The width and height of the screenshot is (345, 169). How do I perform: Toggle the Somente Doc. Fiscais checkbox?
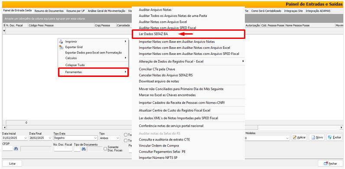[x=105, y=148]
